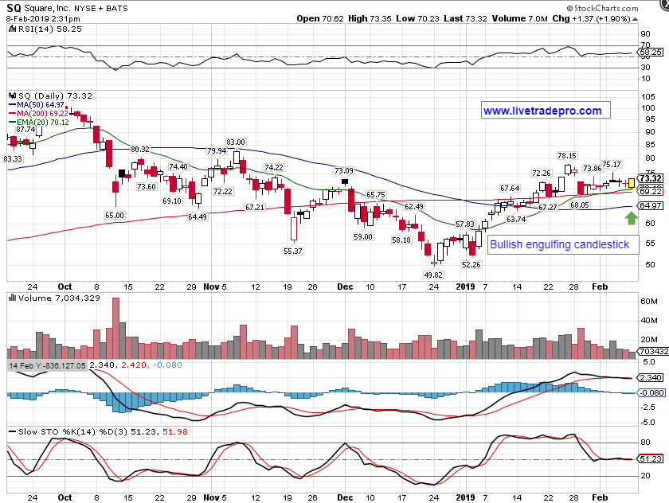Select the blue MA(50) legend line
Screen dimensions: 669x503
tap(12, 104)
